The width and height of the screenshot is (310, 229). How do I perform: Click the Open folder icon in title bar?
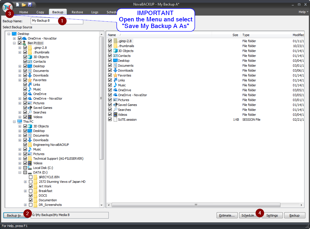pos(24,5)
